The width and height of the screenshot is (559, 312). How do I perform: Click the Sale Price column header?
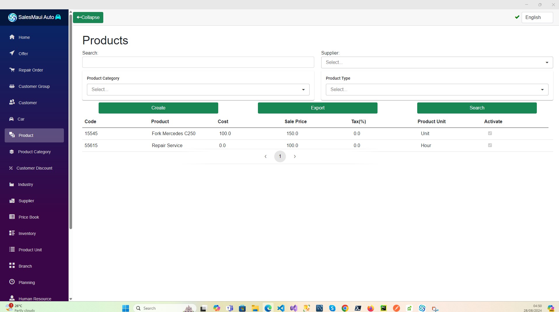[296, 122]
